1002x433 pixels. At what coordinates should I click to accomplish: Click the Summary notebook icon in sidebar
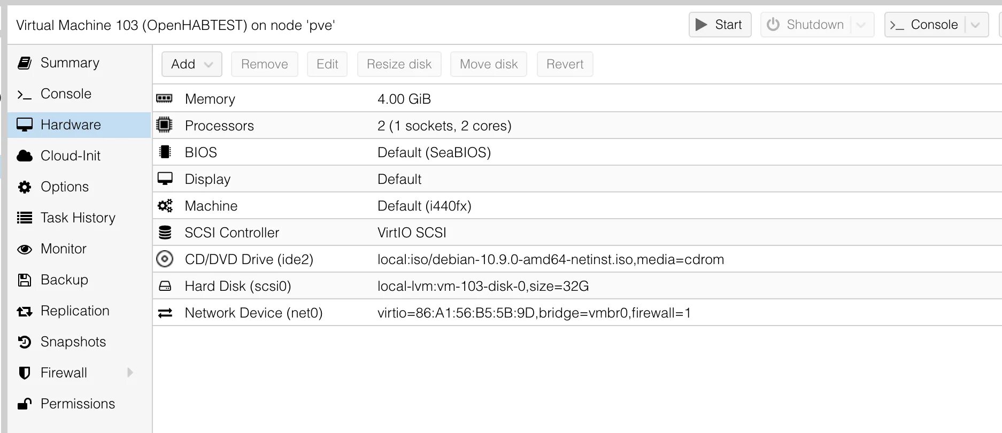pos(25,63)
